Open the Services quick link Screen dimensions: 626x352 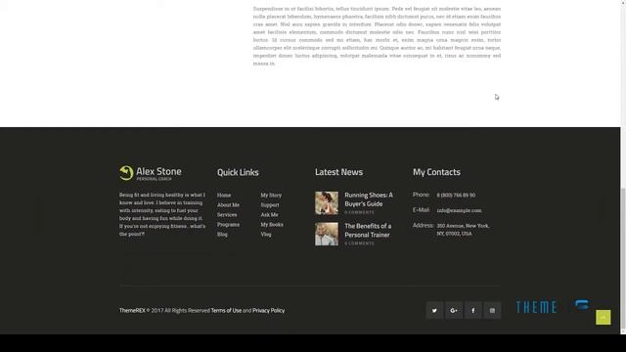click(227, 215)
